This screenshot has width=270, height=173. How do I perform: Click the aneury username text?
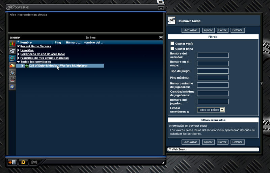click(15, 38)
